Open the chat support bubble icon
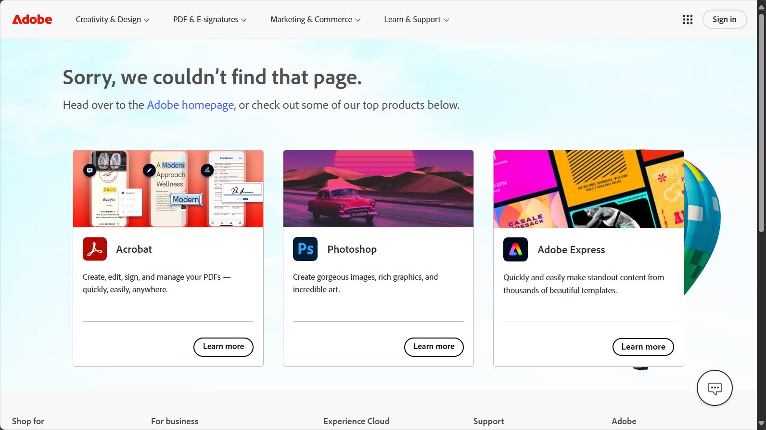766x430 pixels. [715, 388]
